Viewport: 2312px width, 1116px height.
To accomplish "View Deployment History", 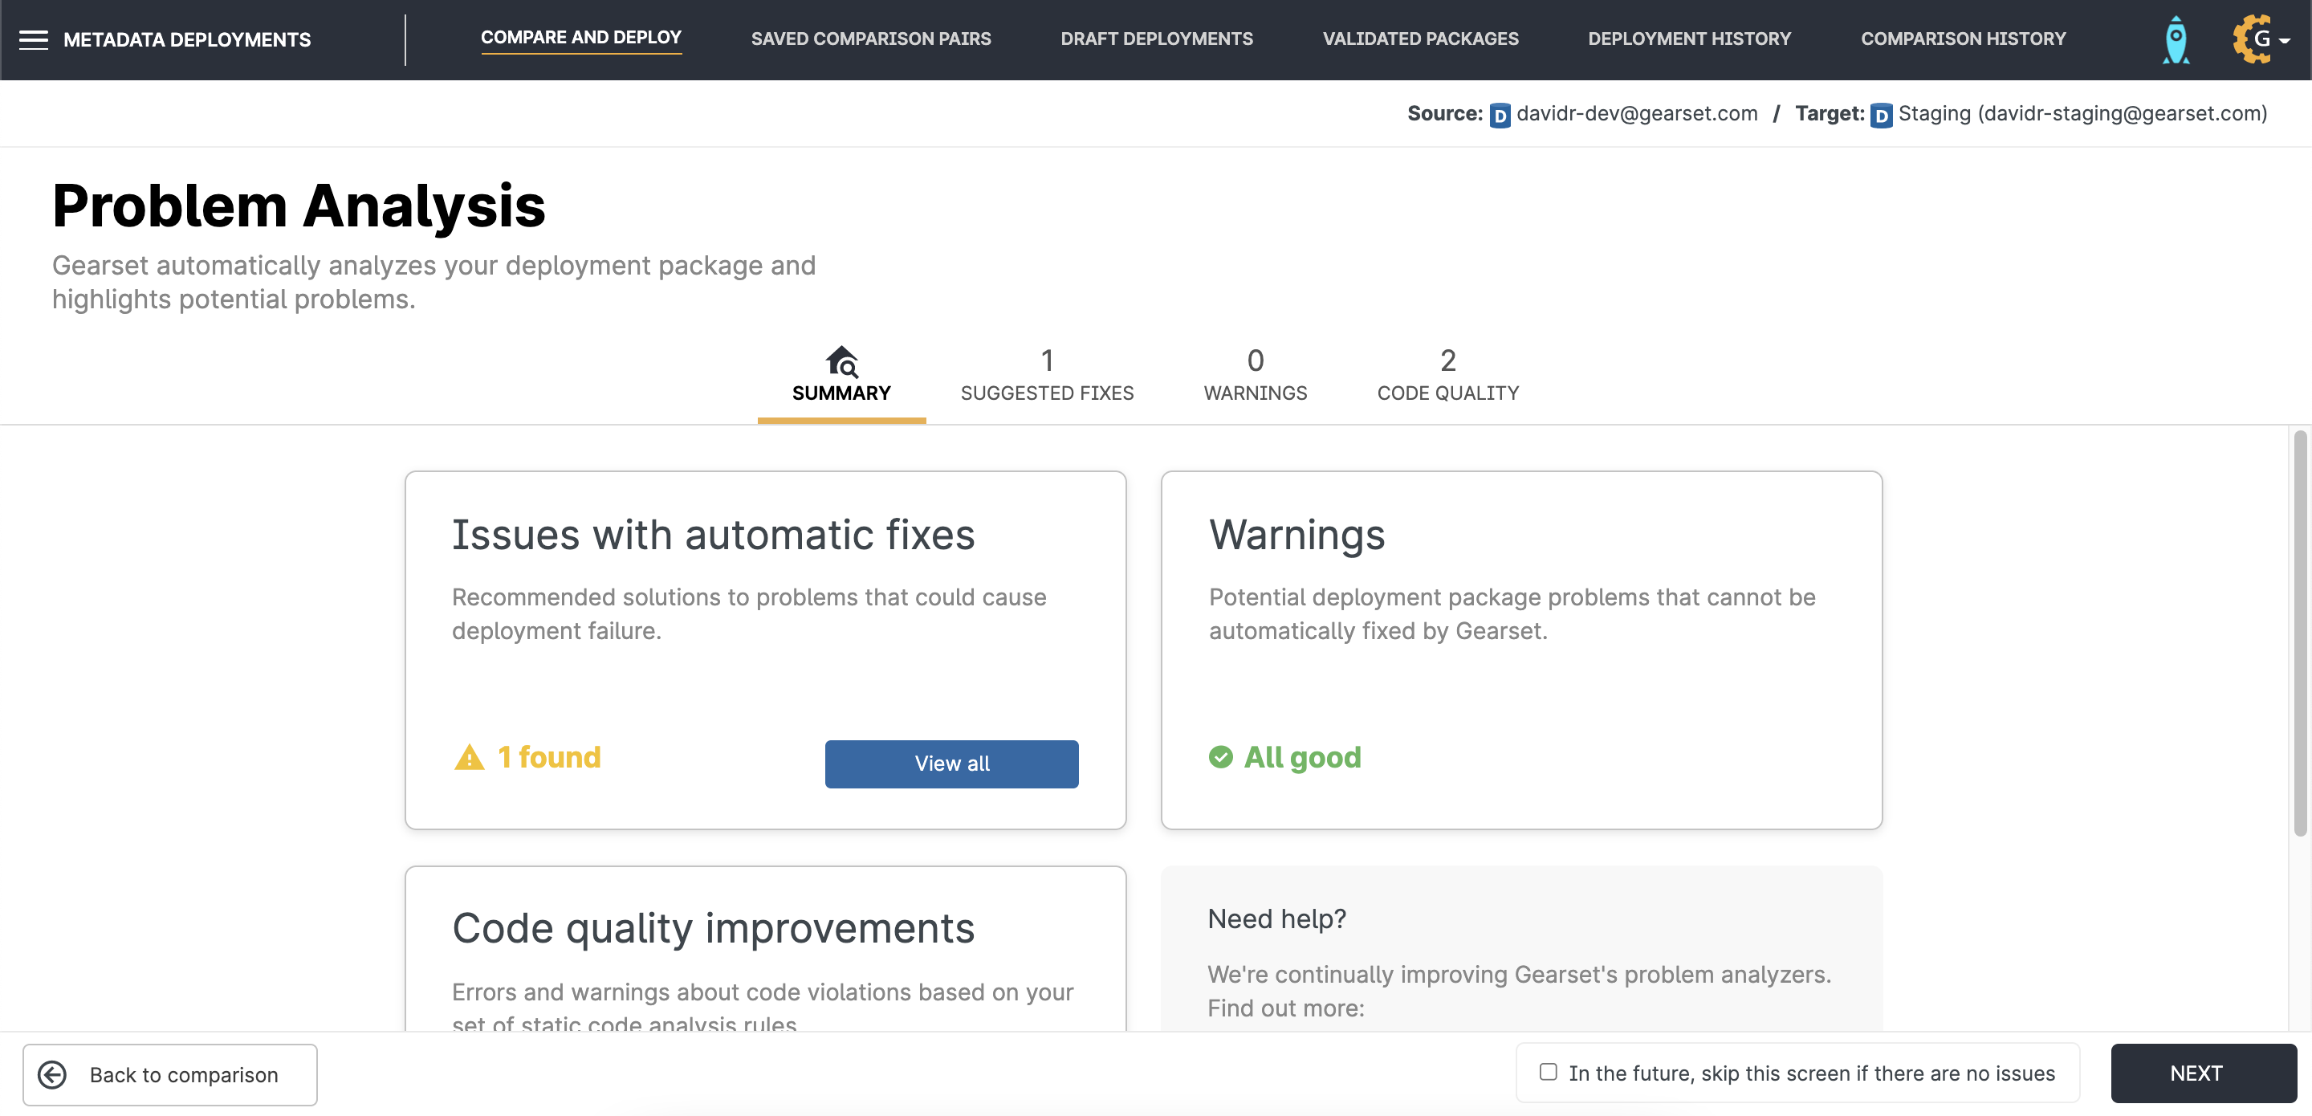I will pos(1689,39).
